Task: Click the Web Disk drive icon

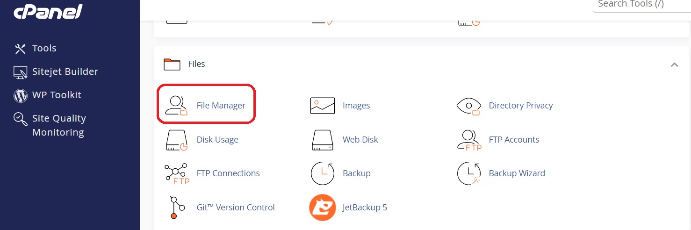Action: (x=323, y=140)
